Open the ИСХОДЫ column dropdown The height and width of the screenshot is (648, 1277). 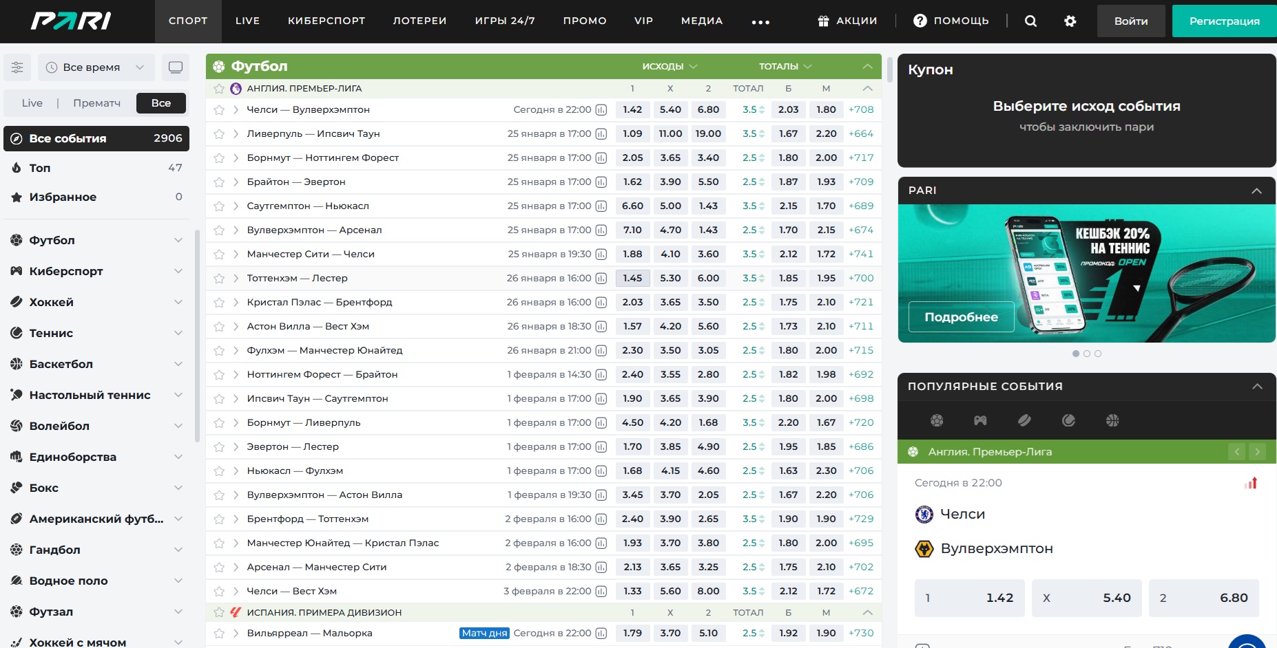pos(669,67)
